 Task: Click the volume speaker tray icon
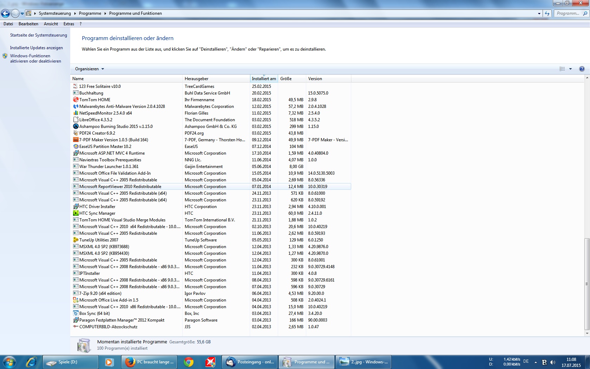[553, 362]
